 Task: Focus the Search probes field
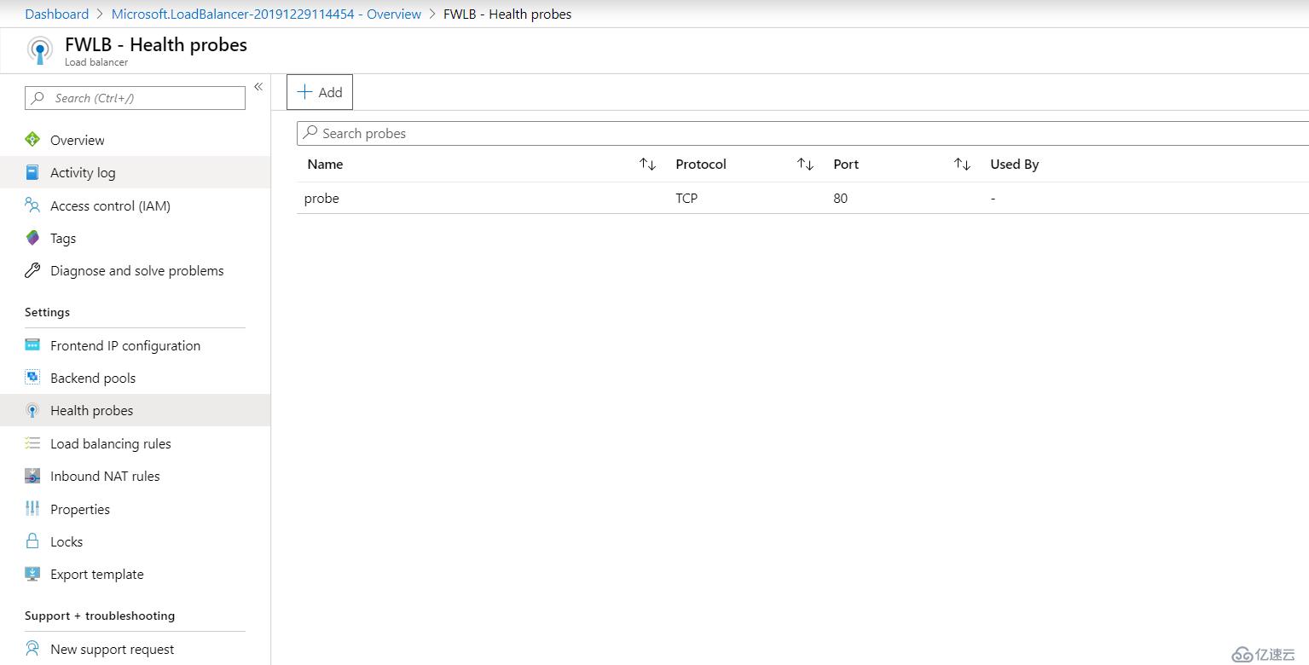802,133
